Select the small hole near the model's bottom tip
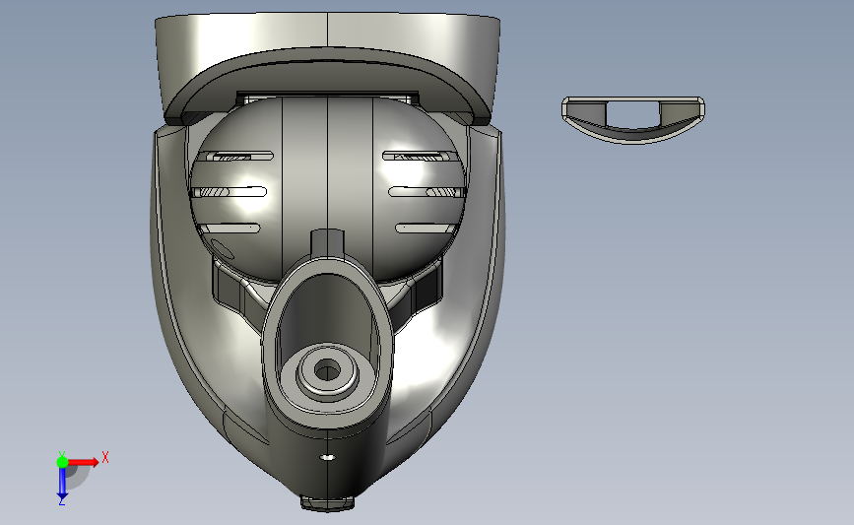 coord(327,457)
